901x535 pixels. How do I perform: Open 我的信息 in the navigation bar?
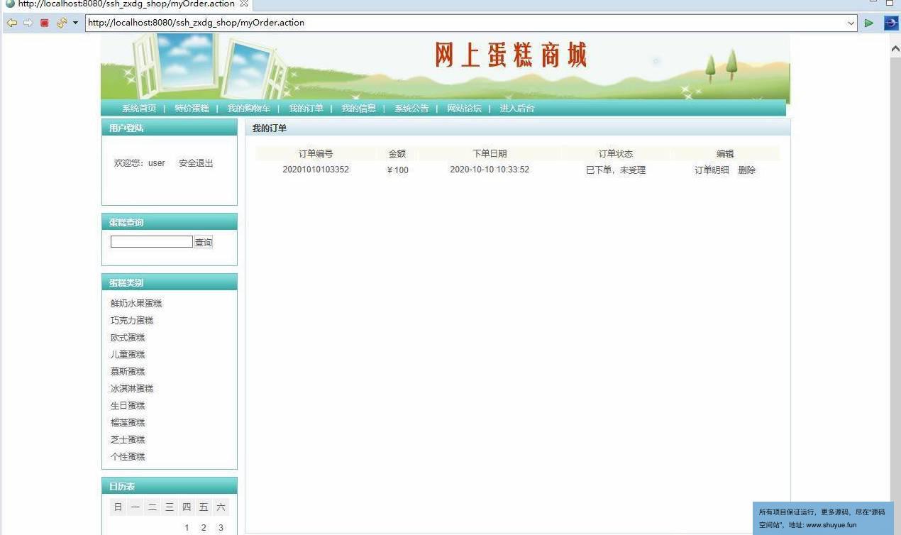tap(359, 109)
